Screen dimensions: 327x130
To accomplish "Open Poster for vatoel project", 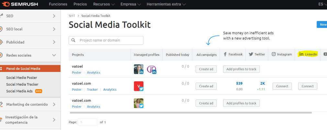I will click(76, 72).
